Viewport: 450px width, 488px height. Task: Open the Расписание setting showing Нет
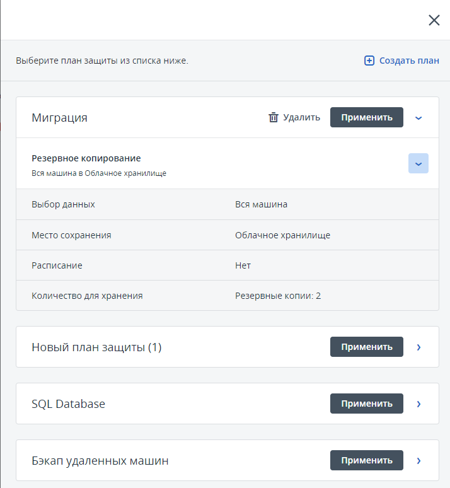pyautogui.click(x=243, y=265)
